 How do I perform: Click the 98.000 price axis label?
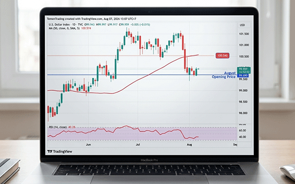(x=243, y=113)
